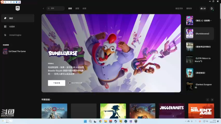Open Steam from the taskbar

tap(115, 121)
